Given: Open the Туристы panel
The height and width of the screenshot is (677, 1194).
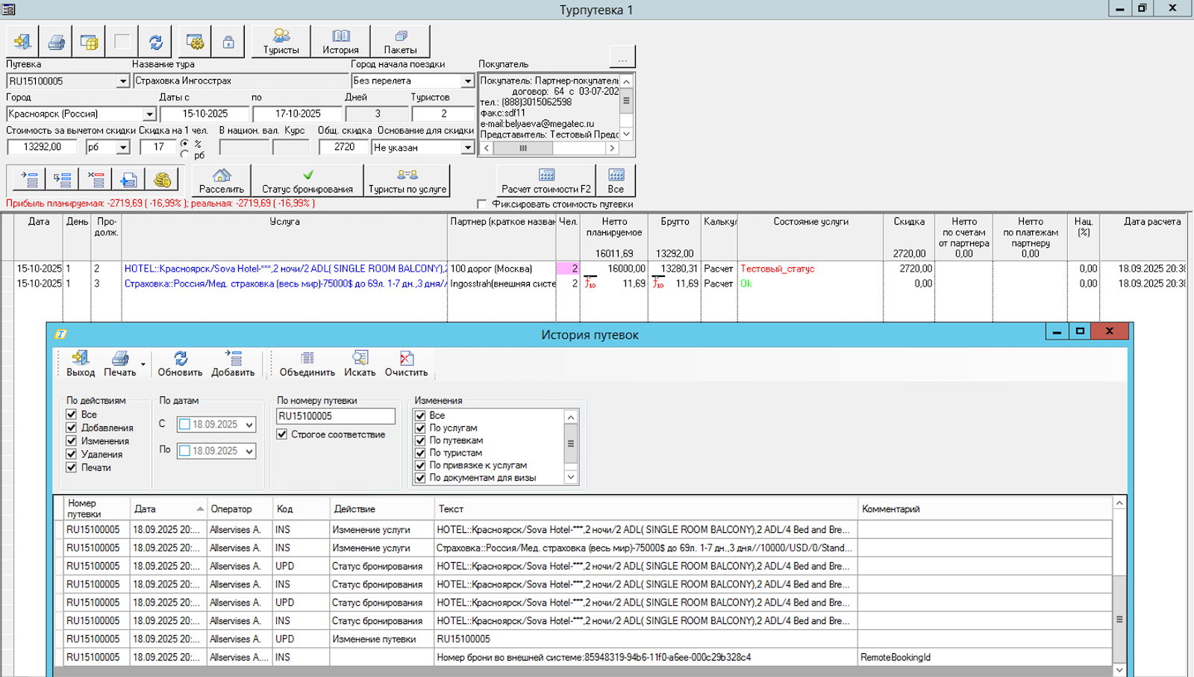Looking at the screenshot, I should point(281,42).
